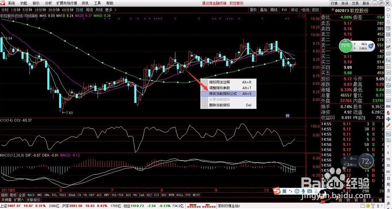The height and width of the screenshot is (209, 392).
Task: Open the 行情 tab at top right
Action: [x=334, y=3]
